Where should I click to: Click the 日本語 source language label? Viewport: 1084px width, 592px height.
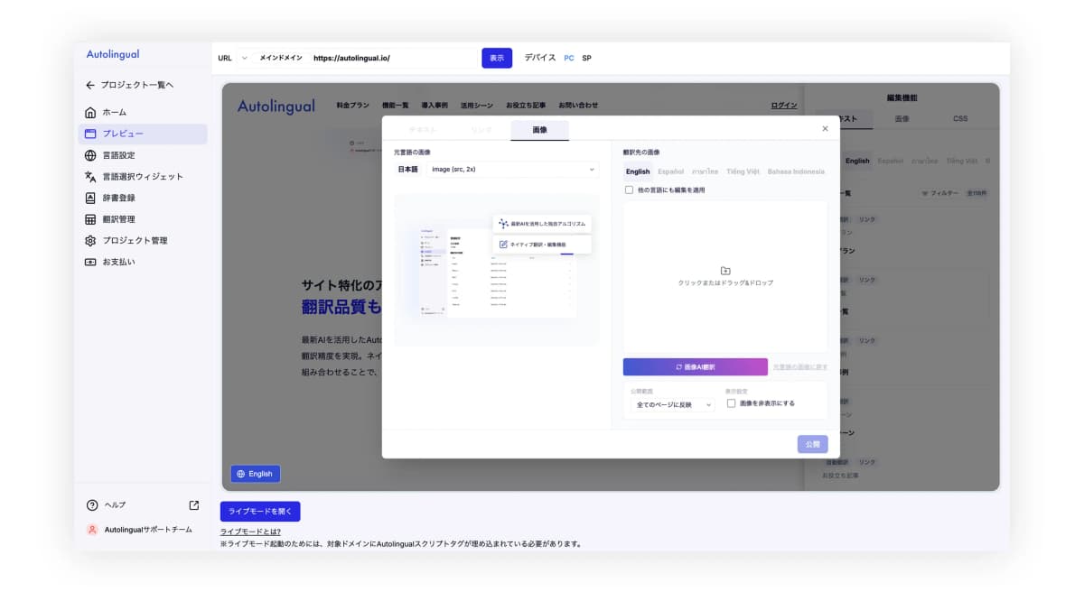click(x=408, y=170)
